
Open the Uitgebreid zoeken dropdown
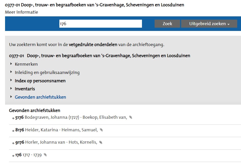[209, 24]
